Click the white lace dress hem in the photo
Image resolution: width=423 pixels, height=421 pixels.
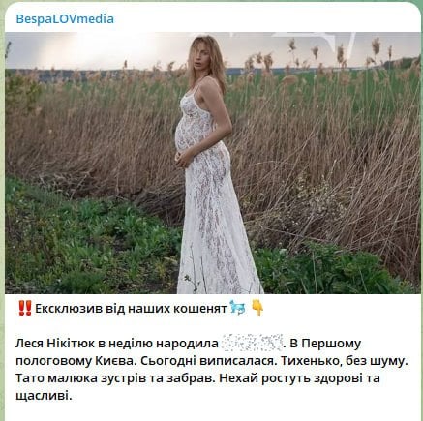pos(221,278)
